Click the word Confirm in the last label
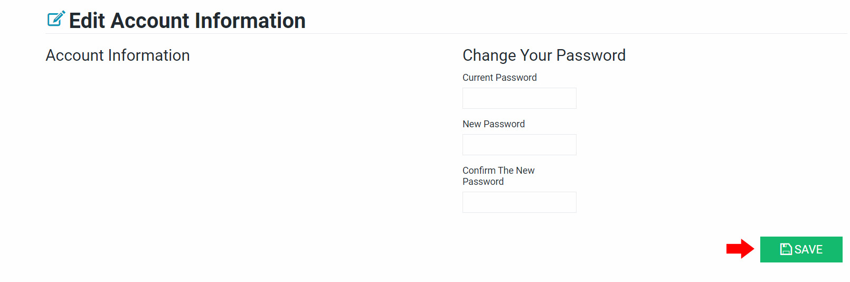The image size is (850, 282). tap(479, 171)
